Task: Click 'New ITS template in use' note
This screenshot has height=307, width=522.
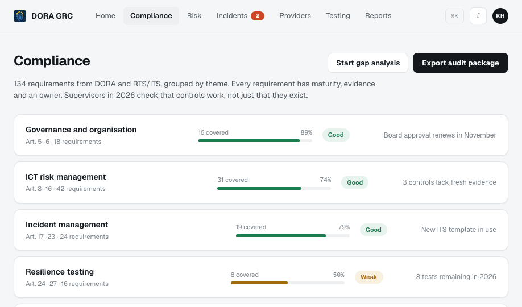Action: click(459, 230)
